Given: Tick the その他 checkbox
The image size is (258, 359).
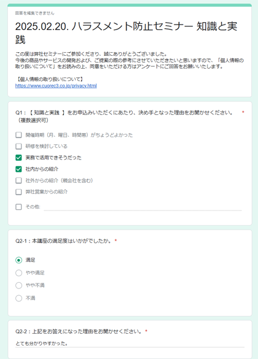Looking at the screenshot, I should [x=18, y=207].
